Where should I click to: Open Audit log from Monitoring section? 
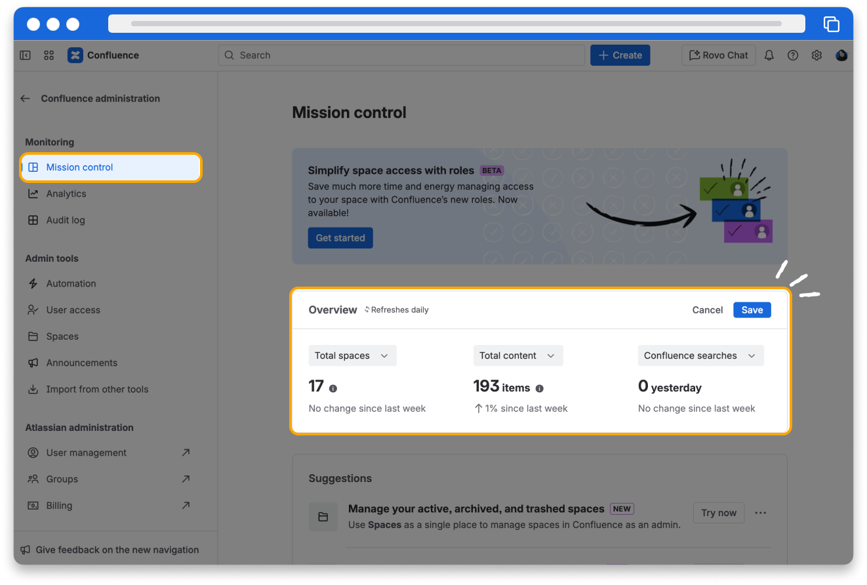click(x=66, y=220)
